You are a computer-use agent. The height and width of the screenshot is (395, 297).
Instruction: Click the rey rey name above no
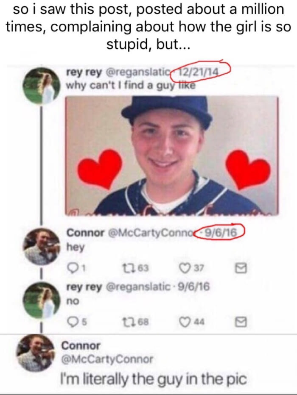(x=84, y=287)
